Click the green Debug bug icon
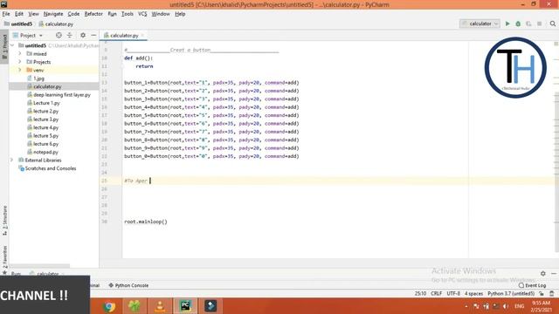 pyautogui.click(x=518, y=24)
